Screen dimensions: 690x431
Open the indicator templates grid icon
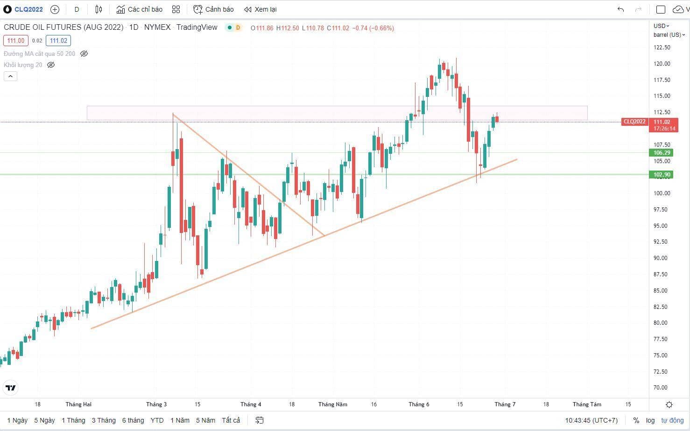(176, 9)
